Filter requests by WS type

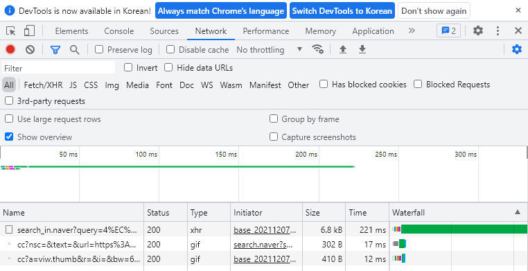click(206, 85)
